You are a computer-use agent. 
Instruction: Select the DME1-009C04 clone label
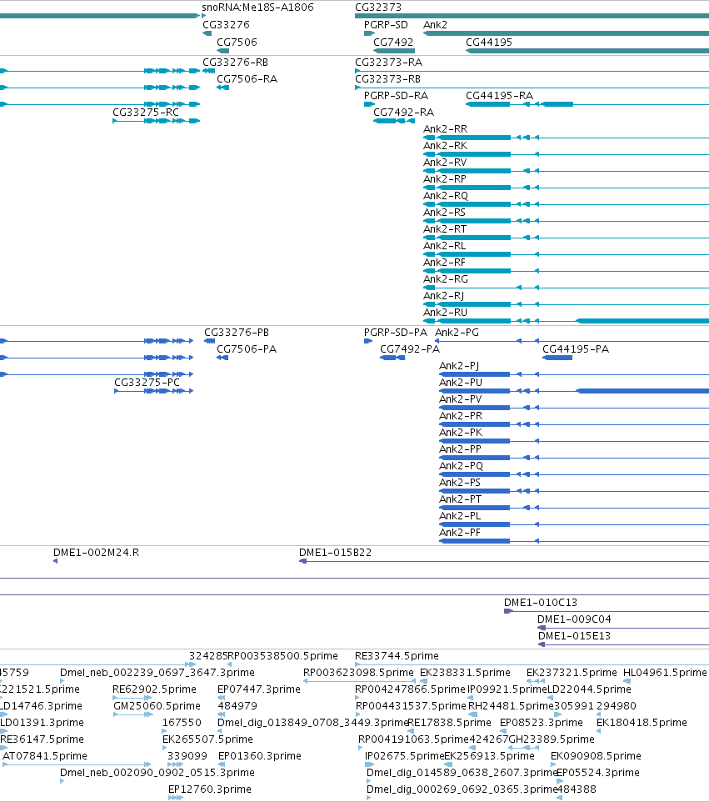point(574,619)
